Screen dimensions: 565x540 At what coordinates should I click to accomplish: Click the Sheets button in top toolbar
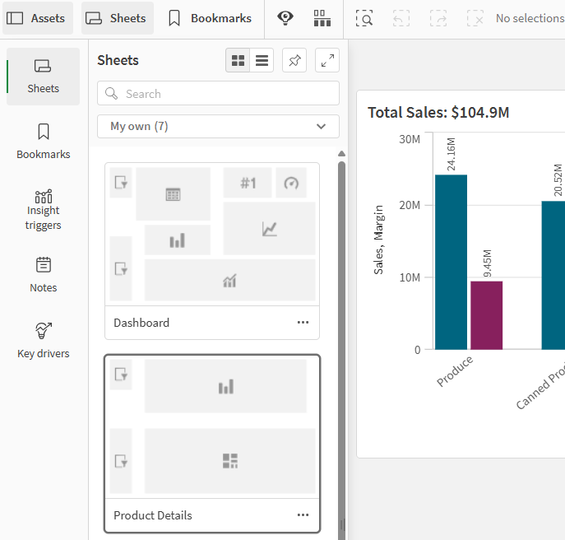(x=117, y=18)
